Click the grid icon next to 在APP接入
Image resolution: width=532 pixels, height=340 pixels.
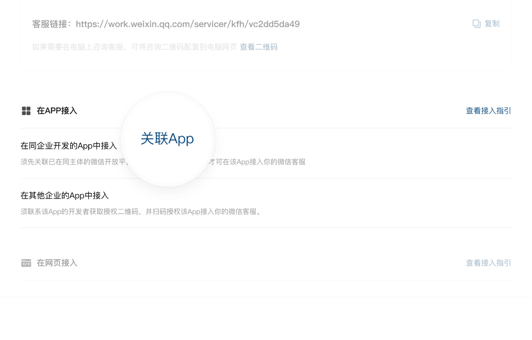click(x=26, y=111)
